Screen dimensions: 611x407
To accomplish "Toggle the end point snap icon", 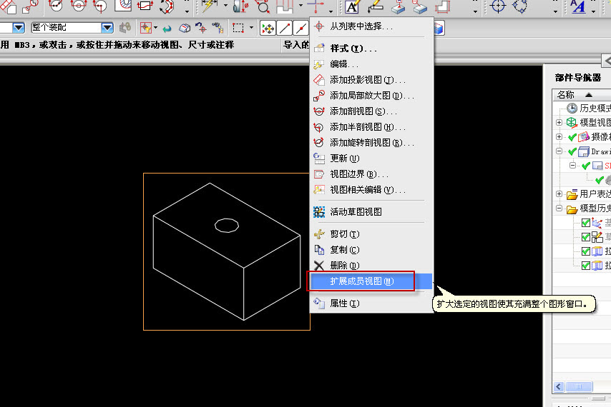I will click(285, 29).
